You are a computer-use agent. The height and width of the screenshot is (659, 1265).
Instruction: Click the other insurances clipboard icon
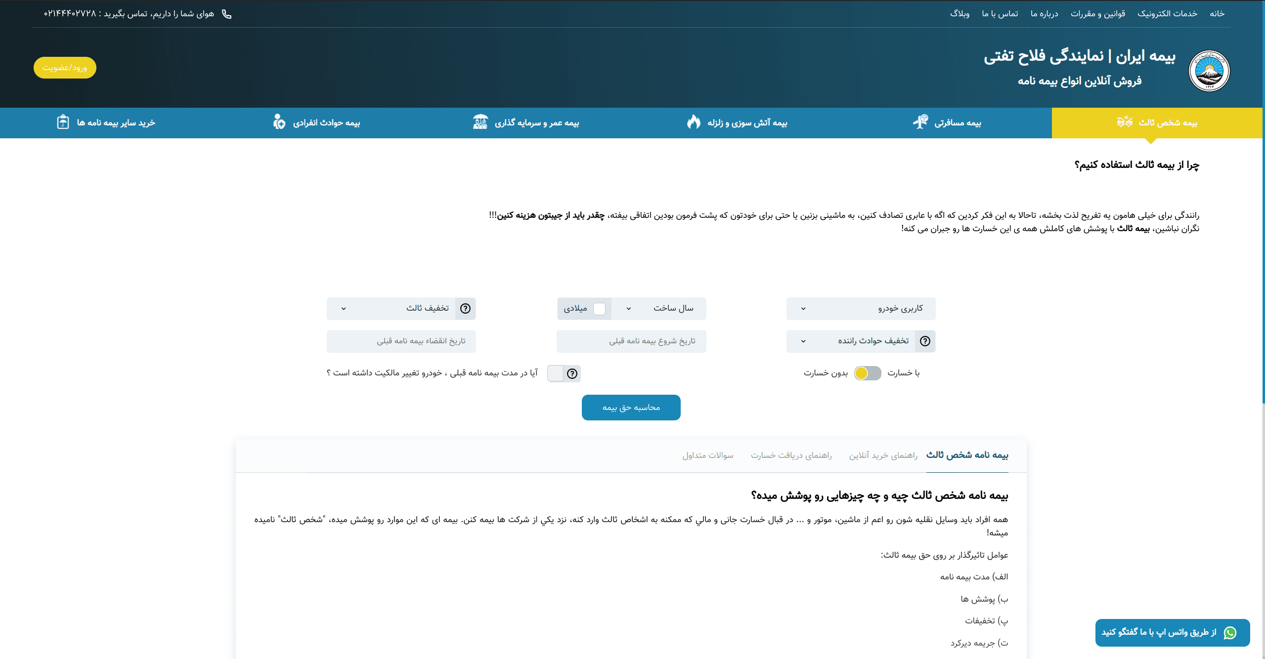coord(63,122)
